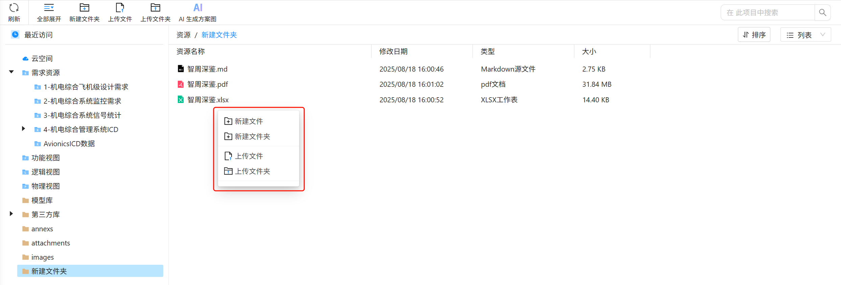Select 2-机电综合系统监控需求 in the tree

82,101
